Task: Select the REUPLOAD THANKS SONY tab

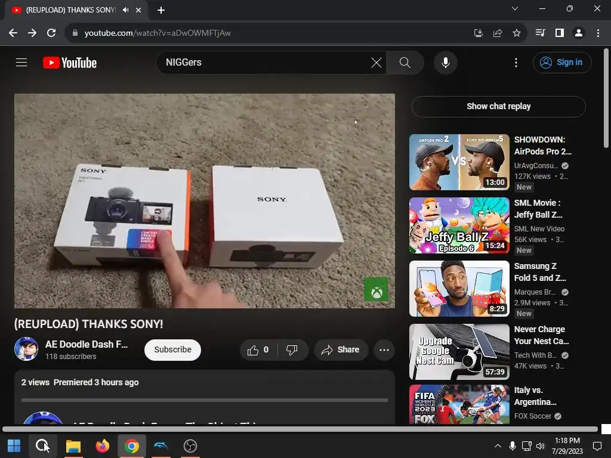Action: coord(70,10)
